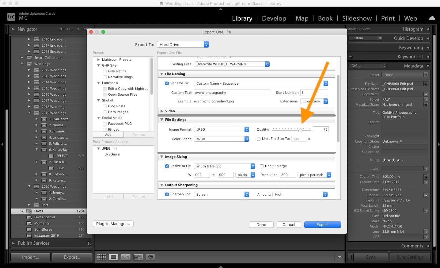440x268 pixels.
Task: Click the Add preset button
Action: (x=108, y=135)
